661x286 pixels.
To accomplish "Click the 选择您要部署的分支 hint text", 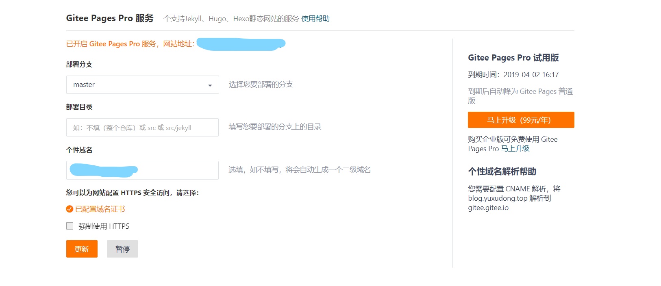I will pyautogui.click(x=261, y=84).
